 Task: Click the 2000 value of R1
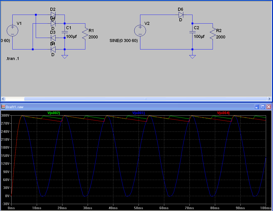[93, 37]
